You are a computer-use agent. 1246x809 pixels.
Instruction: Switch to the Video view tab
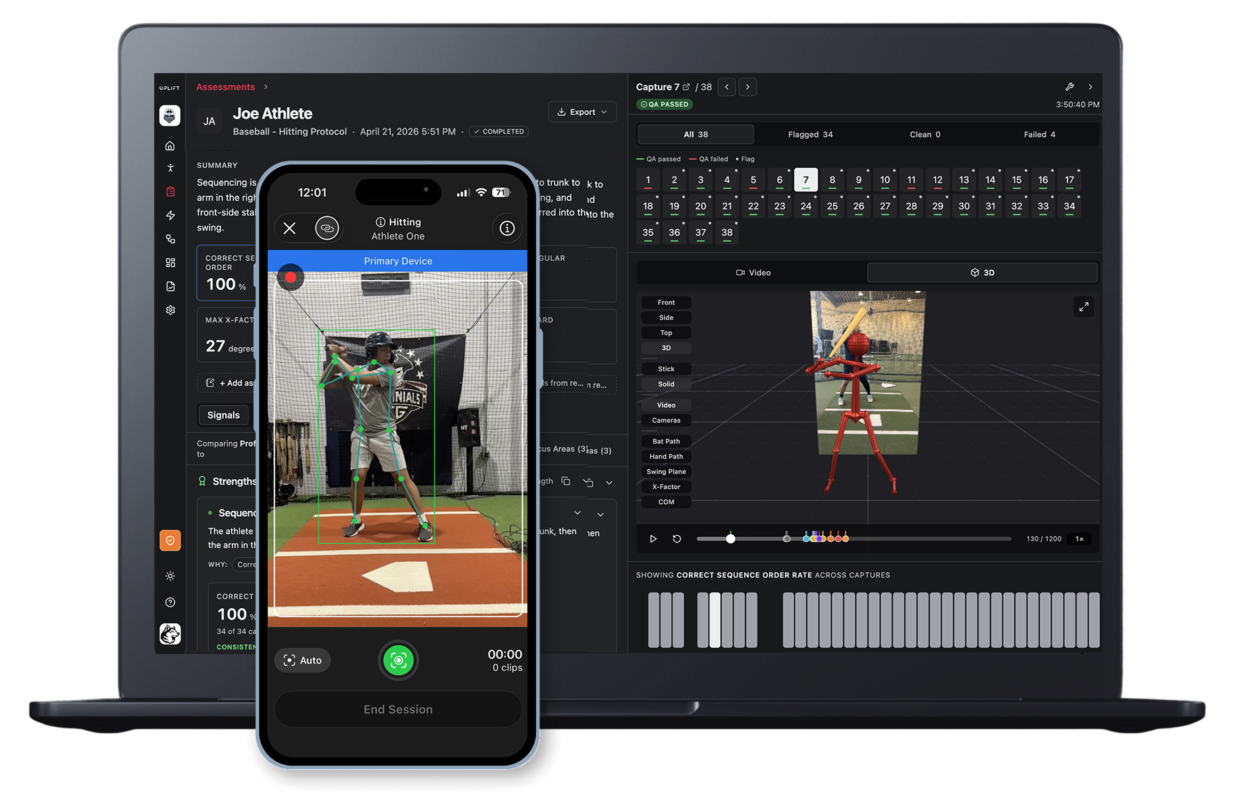tap(753, 273)
